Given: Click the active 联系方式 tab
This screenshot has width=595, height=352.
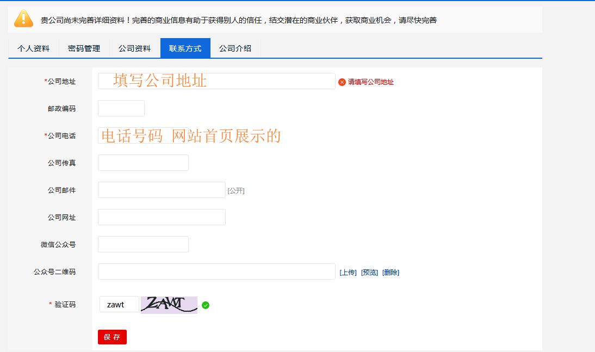Looking at the screenshot, I should point(185,48).
